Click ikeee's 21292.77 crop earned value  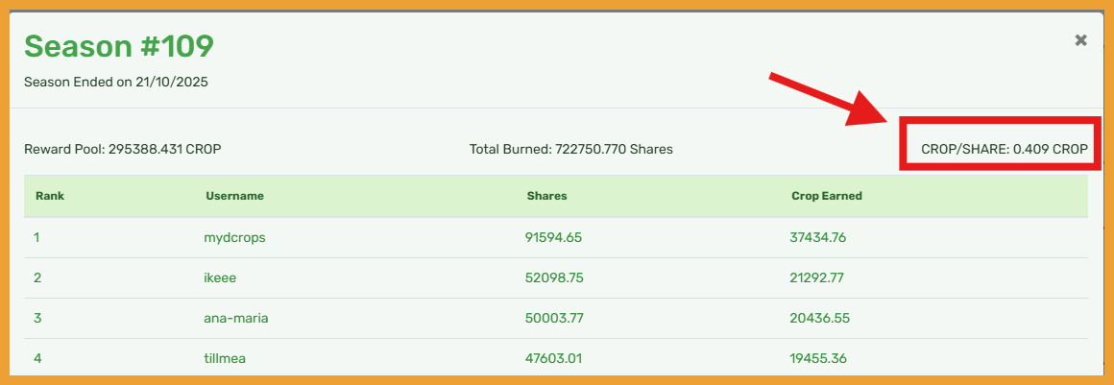click(x=818, y=278)
